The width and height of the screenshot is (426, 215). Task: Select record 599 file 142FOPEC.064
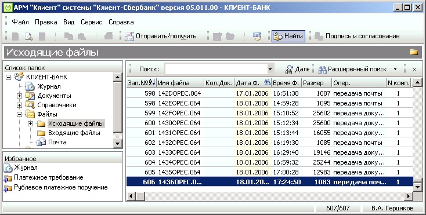pos(269,113)
